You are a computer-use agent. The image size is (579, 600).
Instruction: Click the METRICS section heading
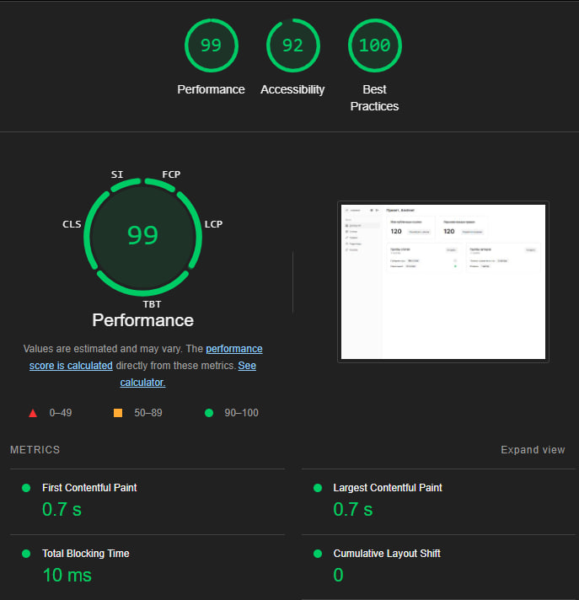click(x=35, y=450)
